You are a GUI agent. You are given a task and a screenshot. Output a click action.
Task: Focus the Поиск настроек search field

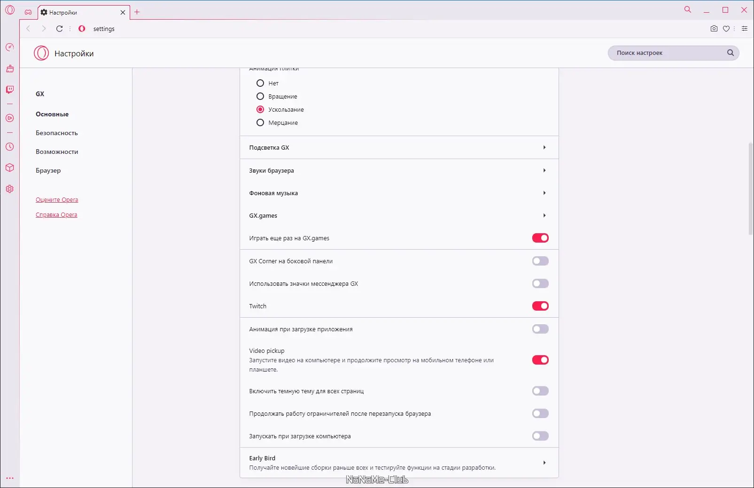(673, 53)
